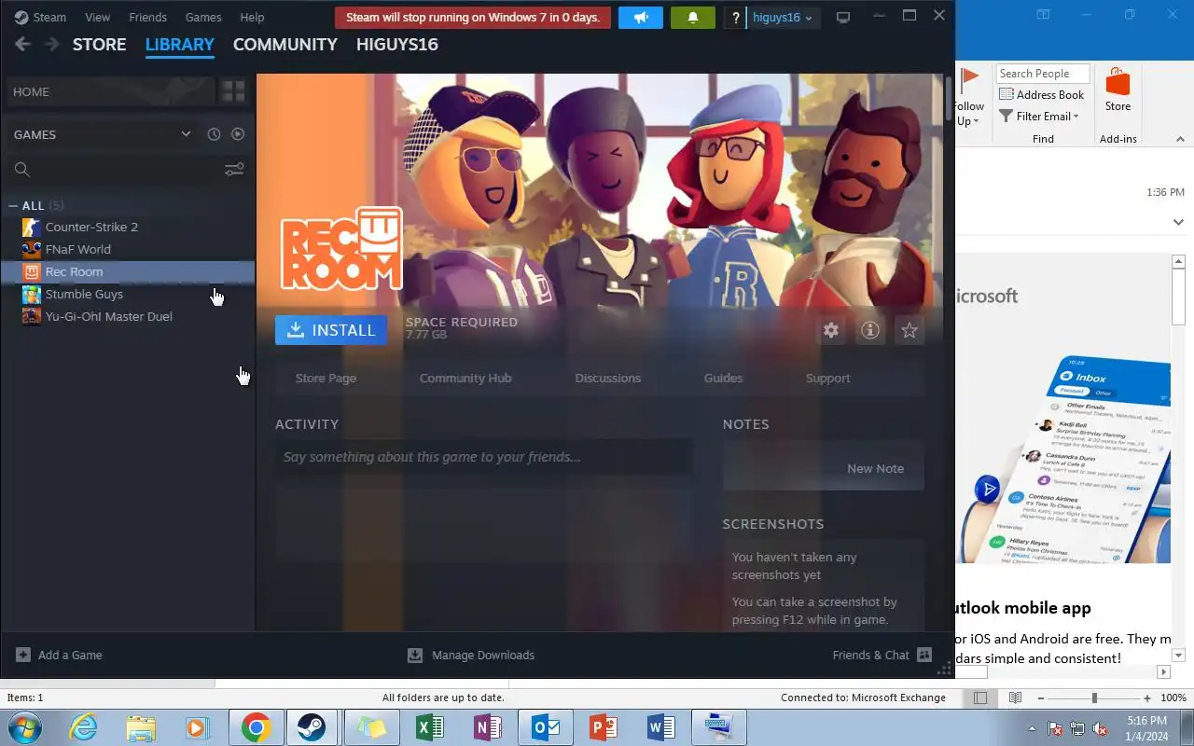Click the New Note button
Screen dimensions: 1194x746
pos(824,468)
